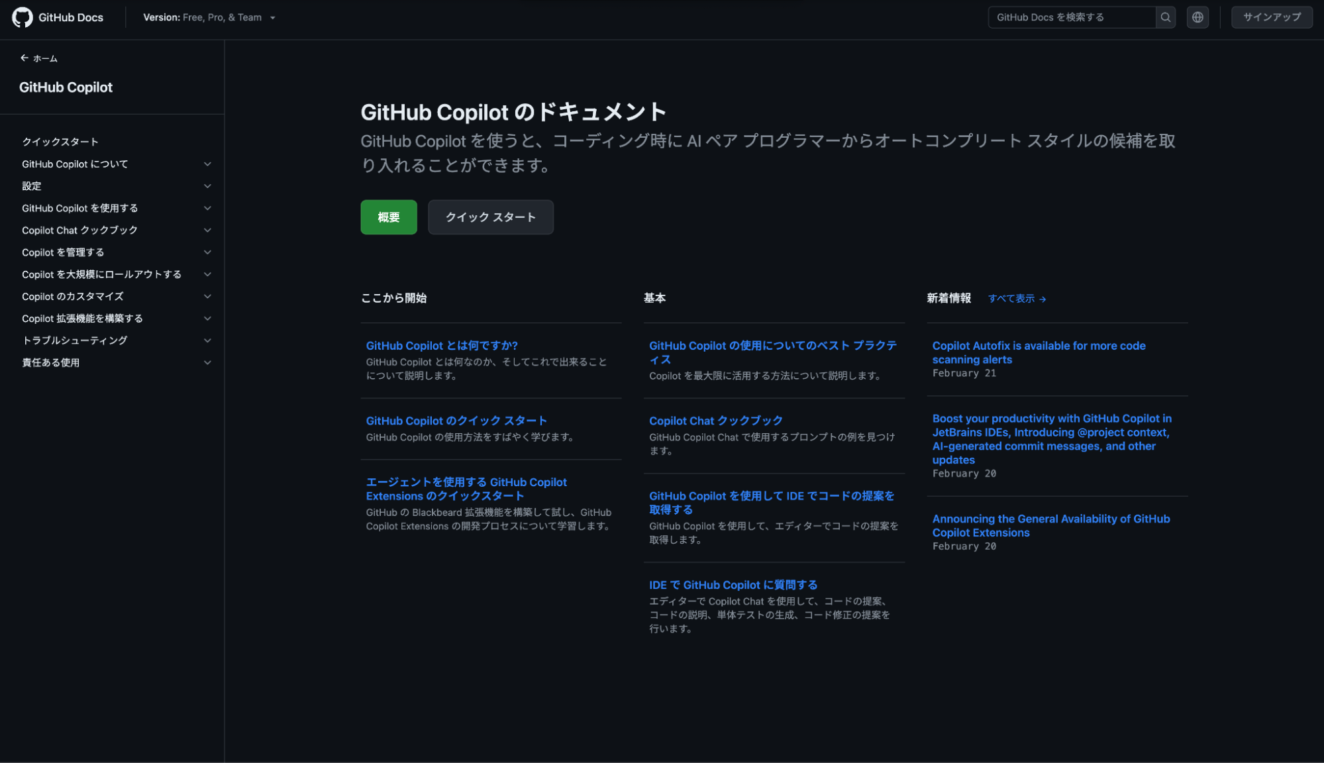Click GitHub Docs title in header

tap(71, 17)
